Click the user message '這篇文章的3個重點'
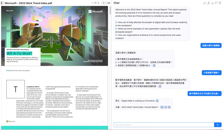The height and width of the screenshot is (130, 223). point(211,45)
